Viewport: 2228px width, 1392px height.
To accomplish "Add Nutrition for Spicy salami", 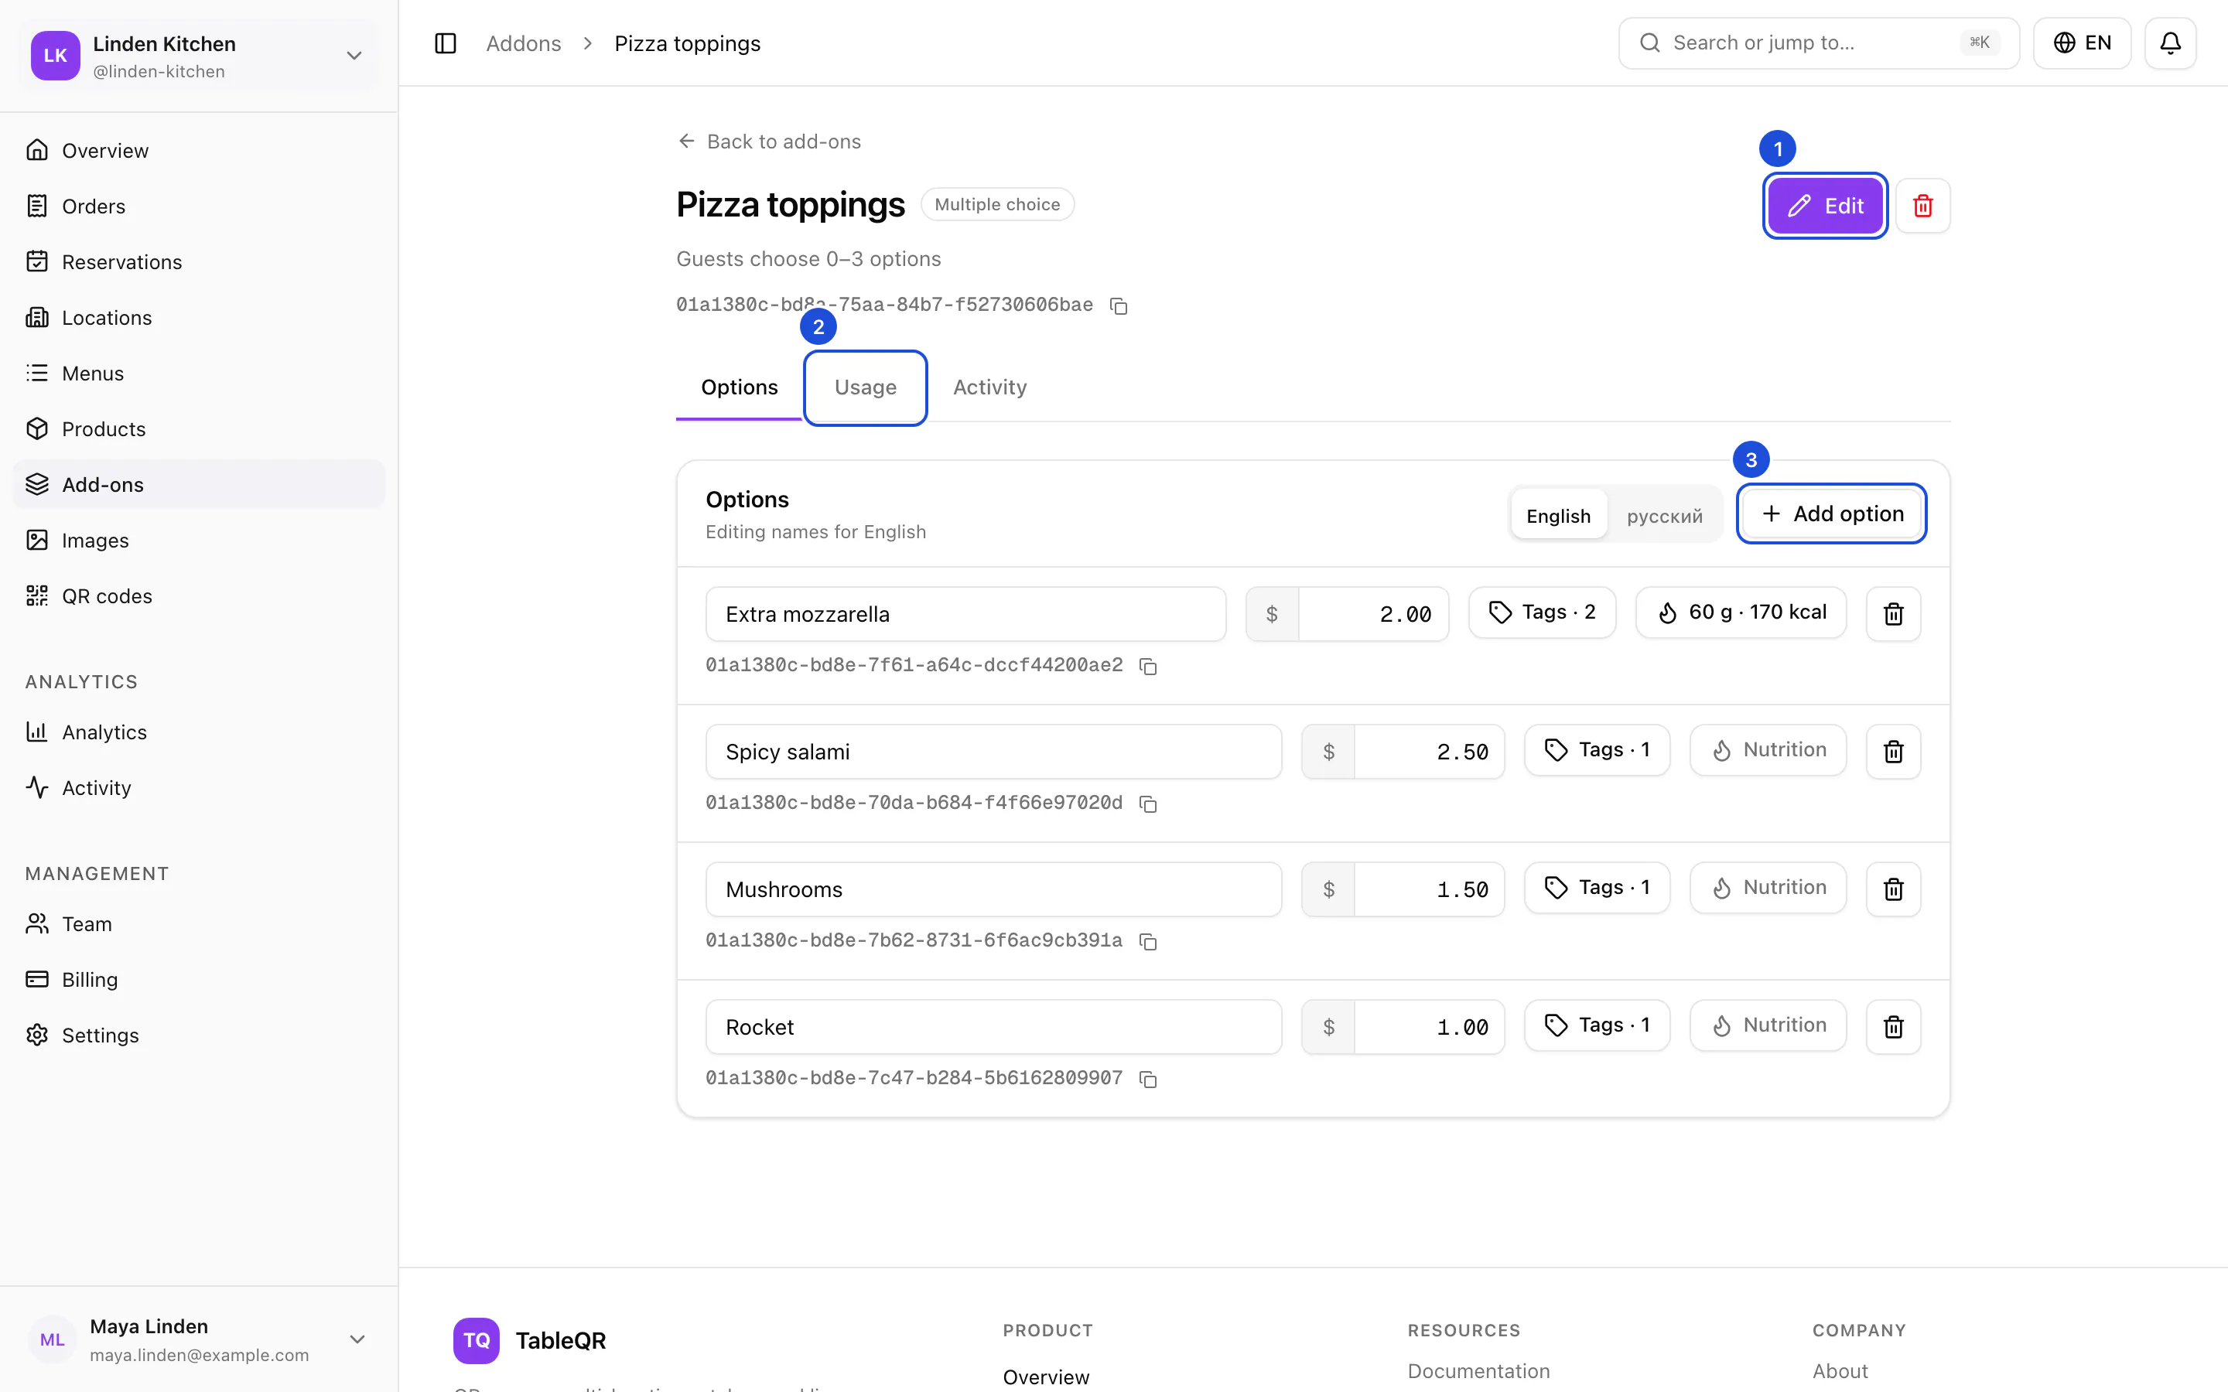I will [1768, 750].
